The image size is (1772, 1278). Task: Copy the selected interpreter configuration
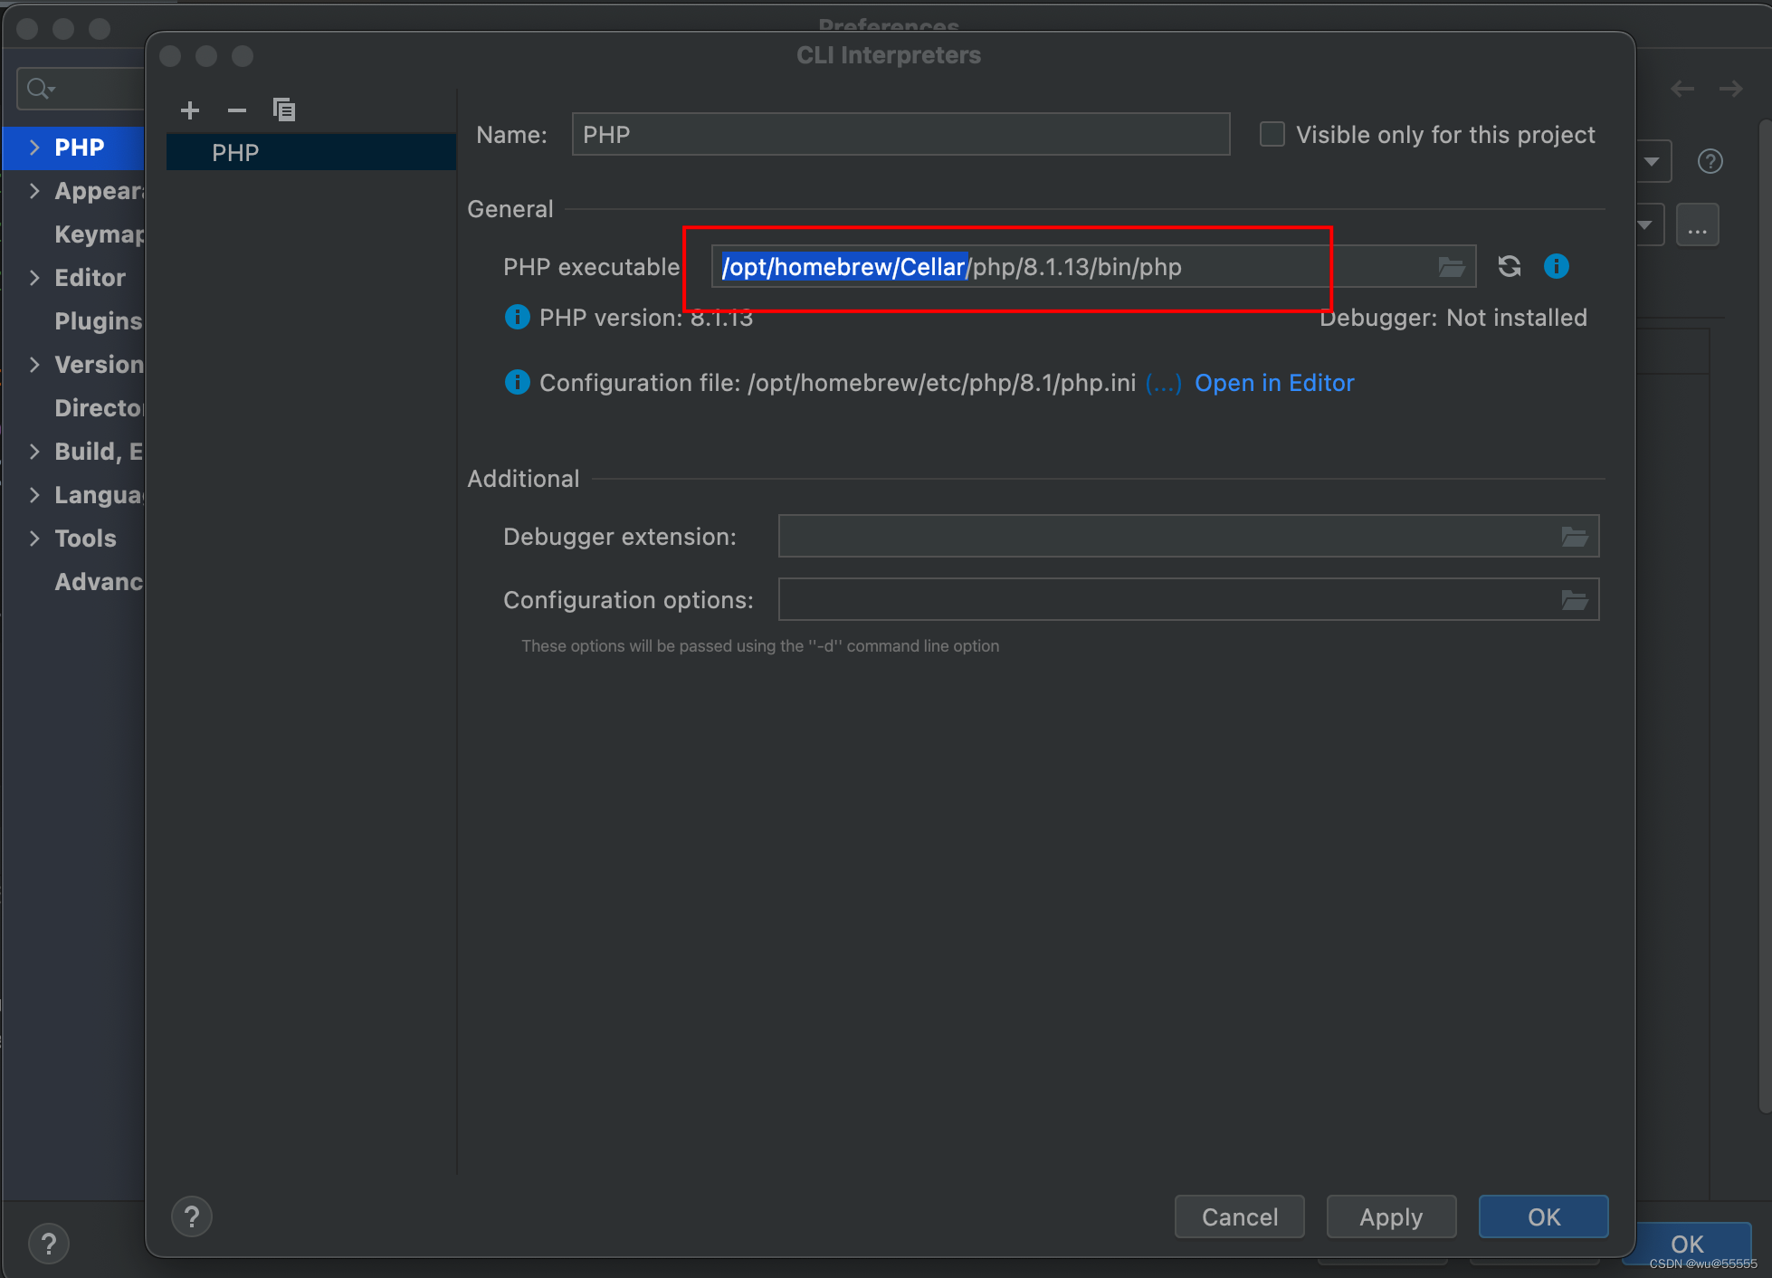[284, 110]
